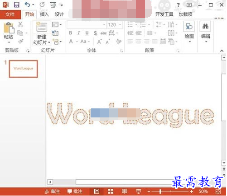Copy selection with the copy icon
The image size is (227, 196).
click(x=20, y=33)
